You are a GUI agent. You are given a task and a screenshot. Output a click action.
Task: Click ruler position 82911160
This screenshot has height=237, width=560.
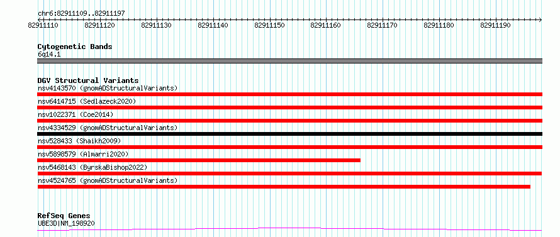(326, 25)
